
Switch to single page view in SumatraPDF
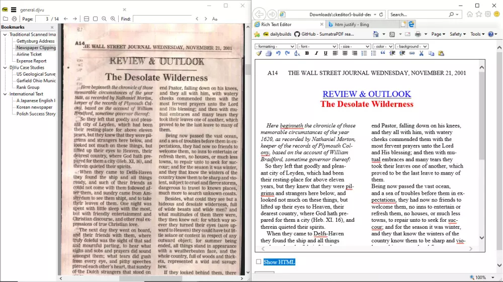[95, 19]
